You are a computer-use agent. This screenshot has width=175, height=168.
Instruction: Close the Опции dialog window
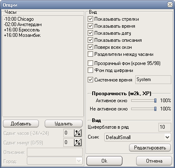click(170, 5)
